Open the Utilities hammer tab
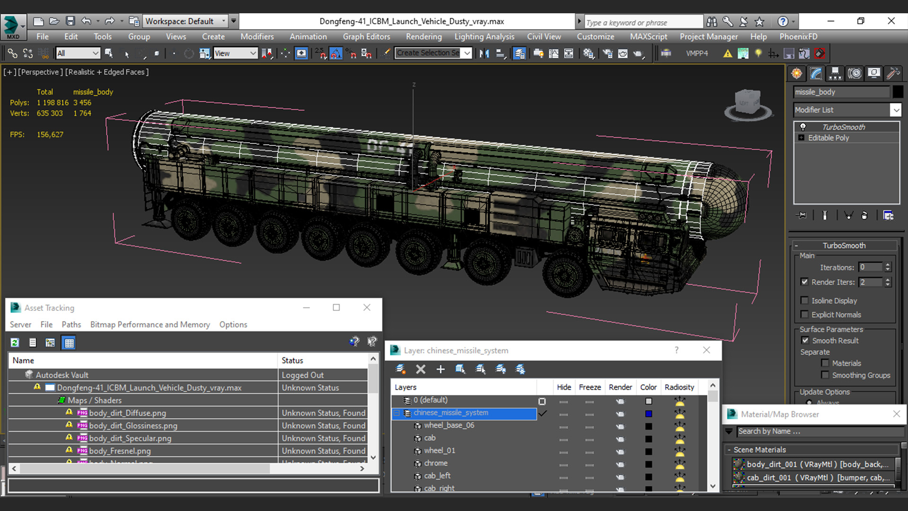Screen dimensions: 908x511 click(x=893, y=73)
